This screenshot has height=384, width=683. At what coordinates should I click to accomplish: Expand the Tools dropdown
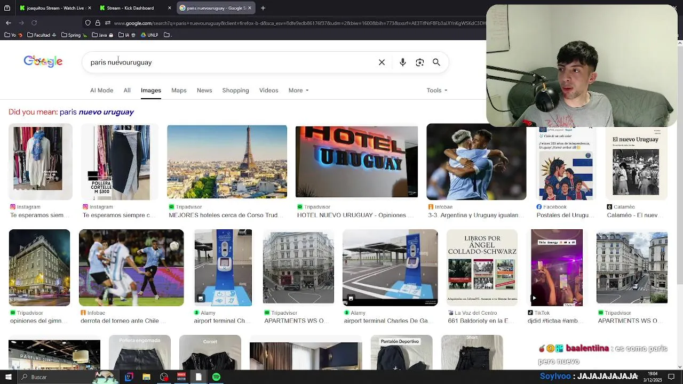437,90
